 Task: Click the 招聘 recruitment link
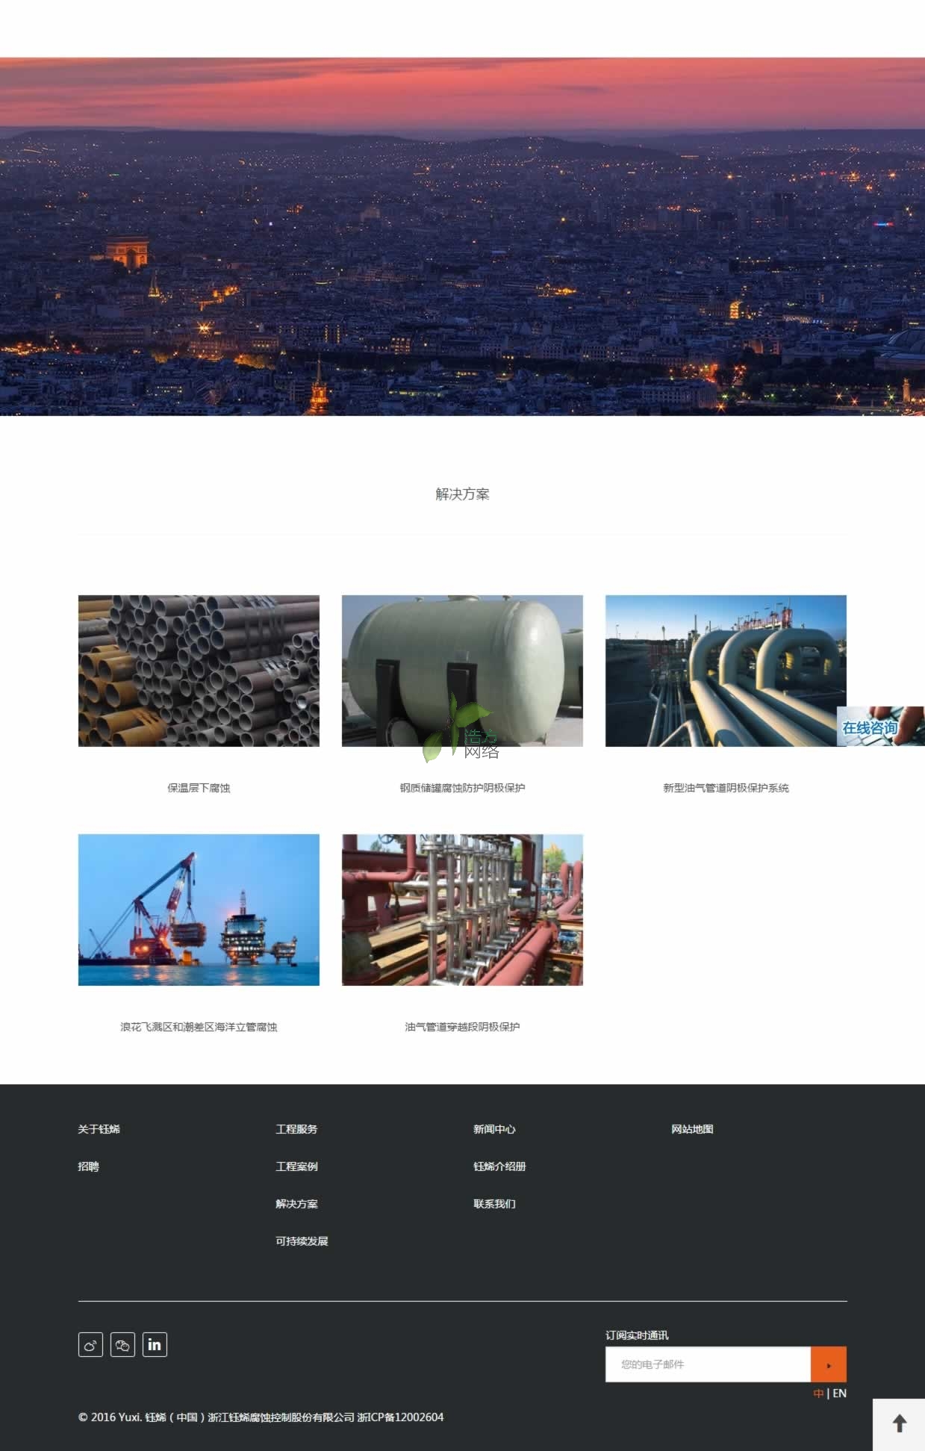[x=88, y=1166]
